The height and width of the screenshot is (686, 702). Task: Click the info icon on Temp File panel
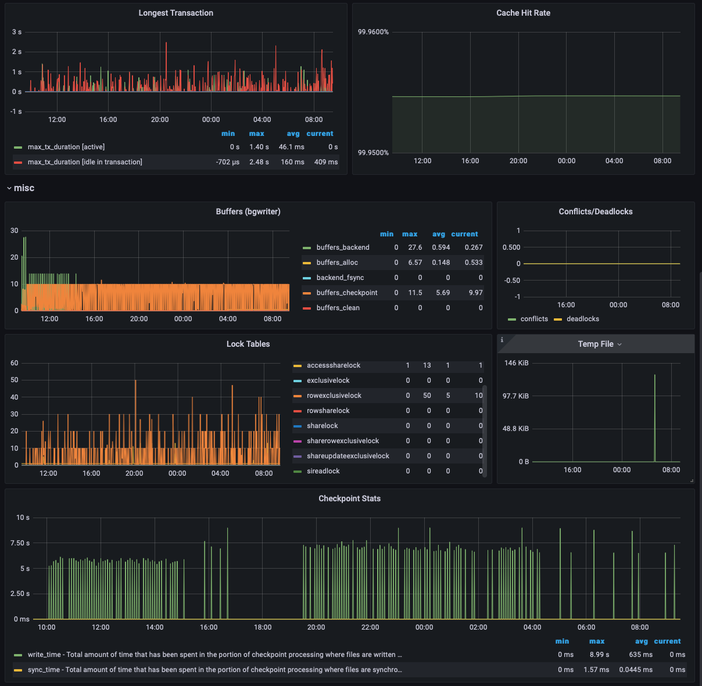tap(502, 340)
